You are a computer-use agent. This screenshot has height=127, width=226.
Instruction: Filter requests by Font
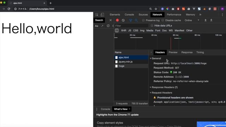pyautogui.click(x=158, y=31)
